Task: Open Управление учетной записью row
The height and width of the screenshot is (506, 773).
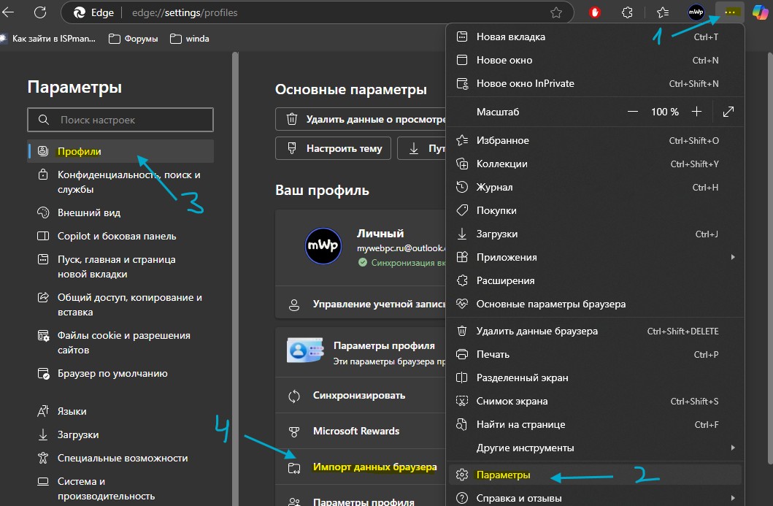Action: pyautogui.click(x=361, y=304)
